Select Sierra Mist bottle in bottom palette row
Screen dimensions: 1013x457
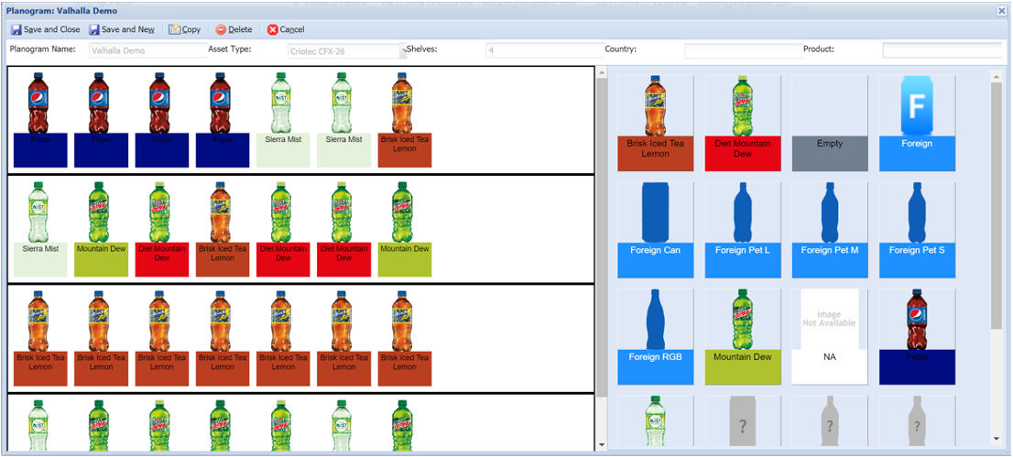[655, 420]
